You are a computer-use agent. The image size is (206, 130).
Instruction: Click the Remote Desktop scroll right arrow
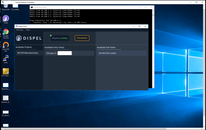202,129
